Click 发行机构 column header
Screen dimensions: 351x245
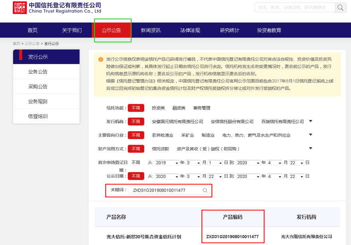click(x=306, y=217)
